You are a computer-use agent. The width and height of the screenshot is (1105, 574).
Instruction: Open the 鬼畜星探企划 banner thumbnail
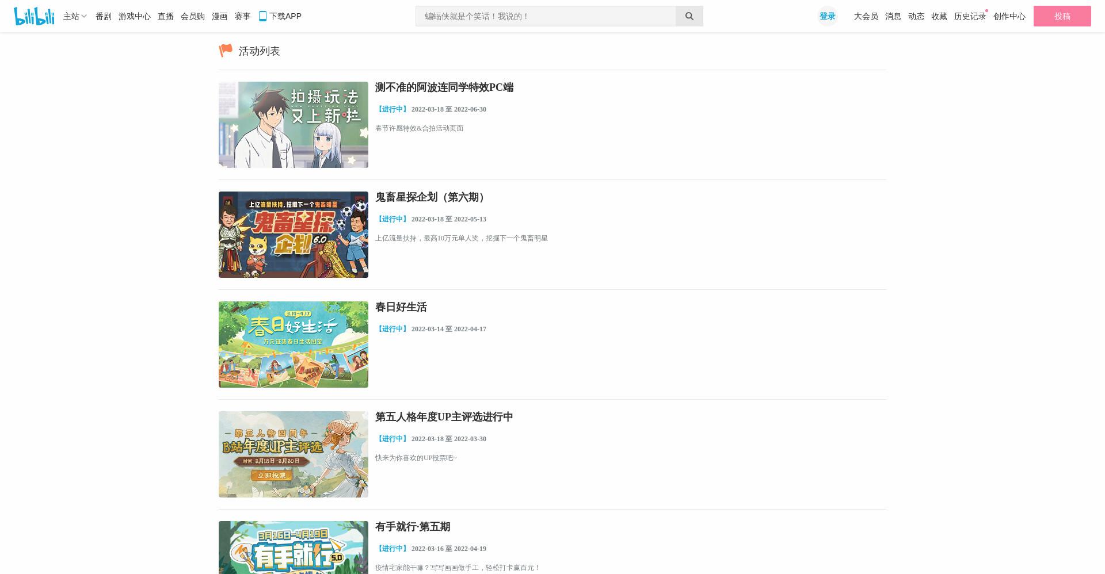tap(294, 235)
